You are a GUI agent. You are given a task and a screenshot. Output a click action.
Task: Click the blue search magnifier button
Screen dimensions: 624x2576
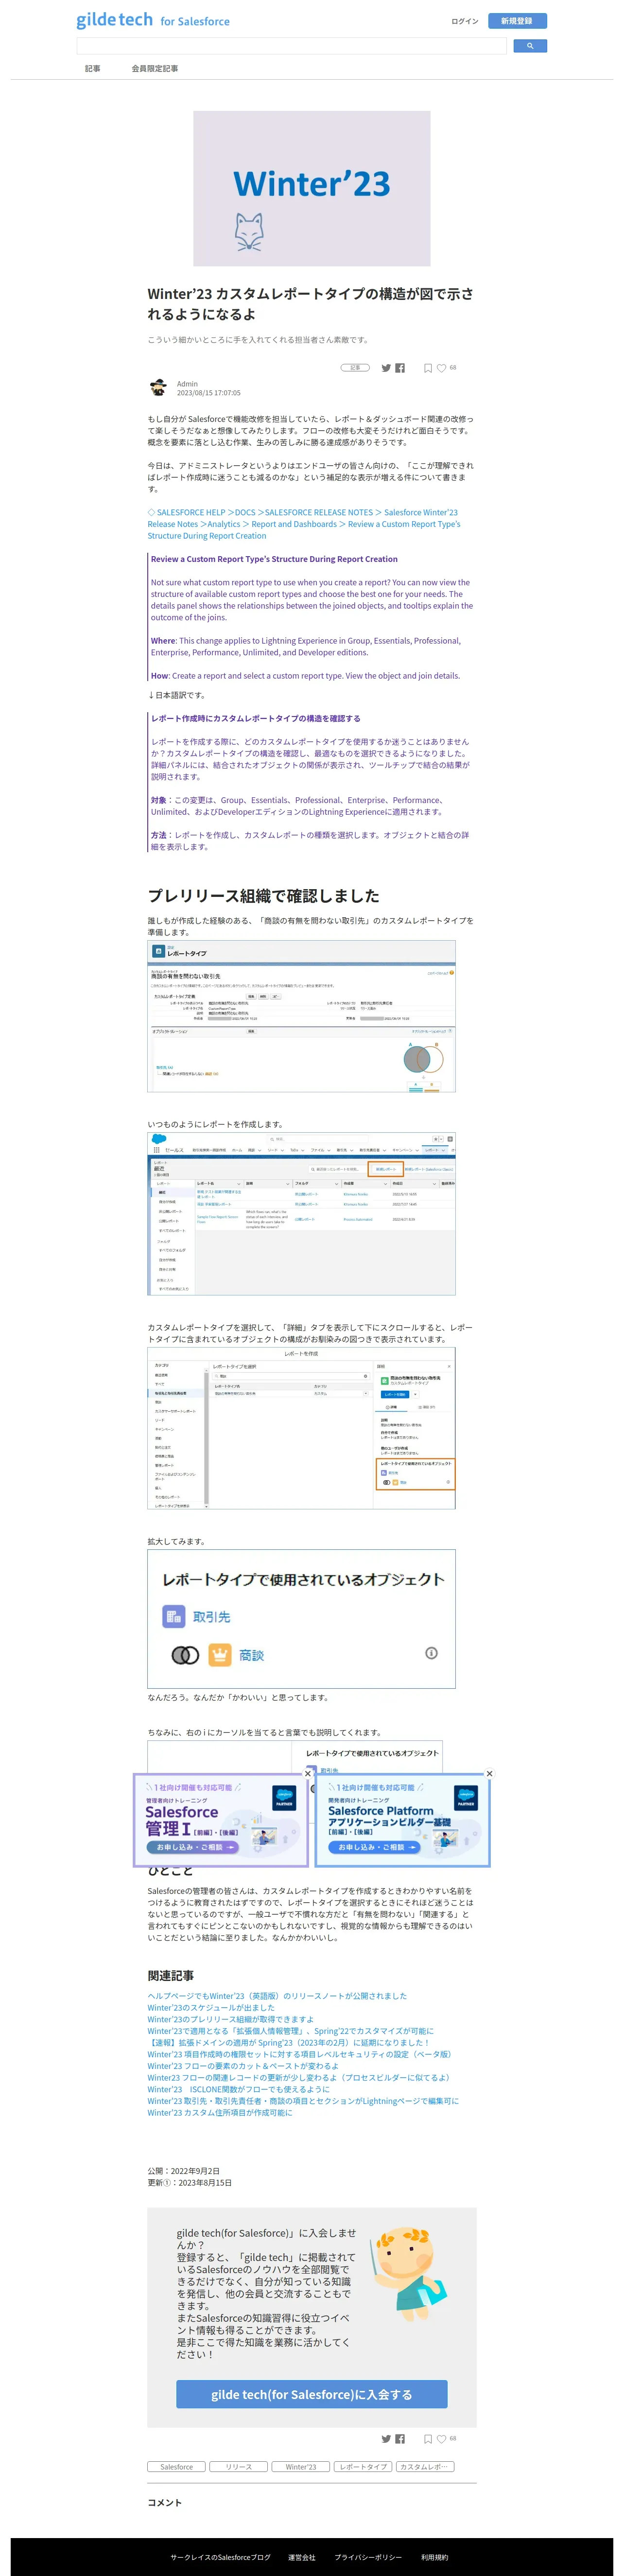click(529, 46)
